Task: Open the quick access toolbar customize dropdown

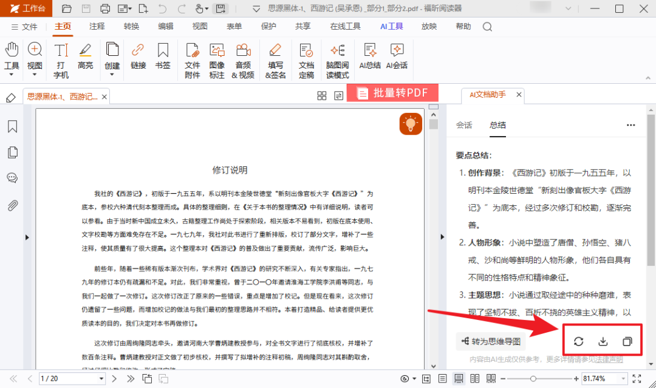Action: click(x=256, y=9)
